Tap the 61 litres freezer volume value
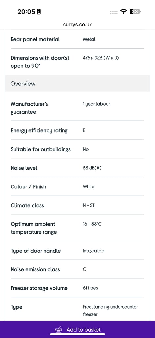The height and width of the screenshot is (338, 155). click(x=90, y=288)
